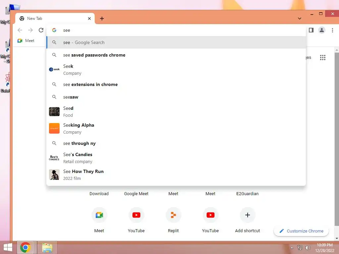Choose the Seed Food suggestion

(176, 112)
